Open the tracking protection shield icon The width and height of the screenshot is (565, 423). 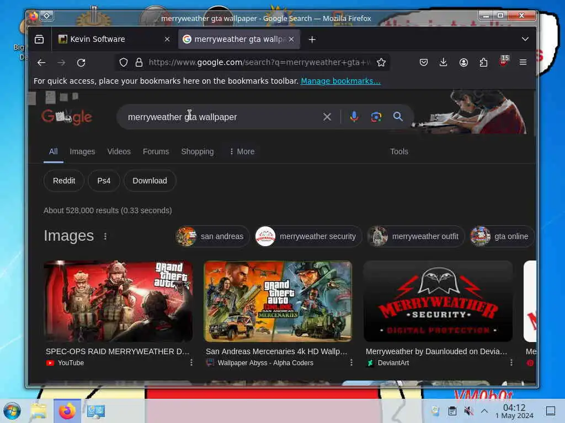click(x=124, y=63)
